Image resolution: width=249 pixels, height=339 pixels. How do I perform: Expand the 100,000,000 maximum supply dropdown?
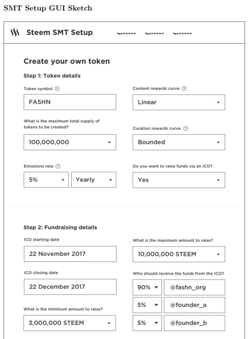coord(70,142)
